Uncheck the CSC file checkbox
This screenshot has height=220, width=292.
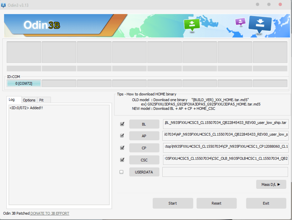point(122,160)
